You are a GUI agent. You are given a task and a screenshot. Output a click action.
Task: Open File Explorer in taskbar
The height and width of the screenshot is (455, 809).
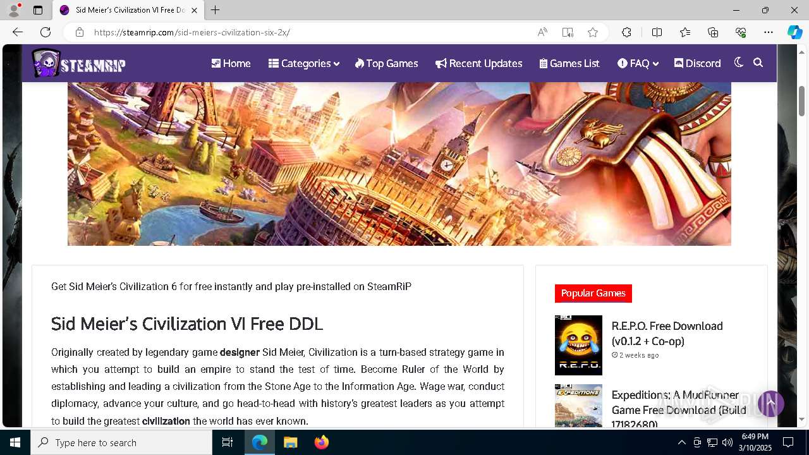tap(291, 442)
